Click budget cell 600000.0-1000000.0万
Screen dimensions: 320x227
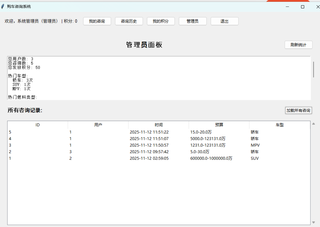click(x=211, y=158)
